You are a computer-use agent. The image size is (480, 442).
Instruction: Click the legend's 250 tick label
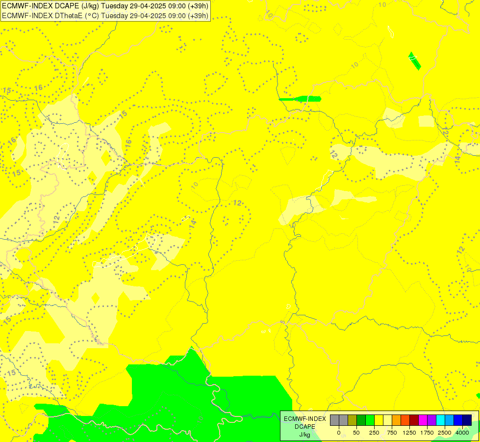[374, 433]
